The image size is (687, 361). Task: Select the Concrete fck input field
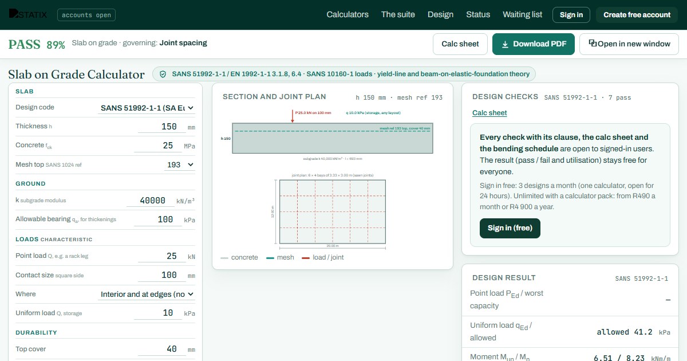tap(157, 146)
